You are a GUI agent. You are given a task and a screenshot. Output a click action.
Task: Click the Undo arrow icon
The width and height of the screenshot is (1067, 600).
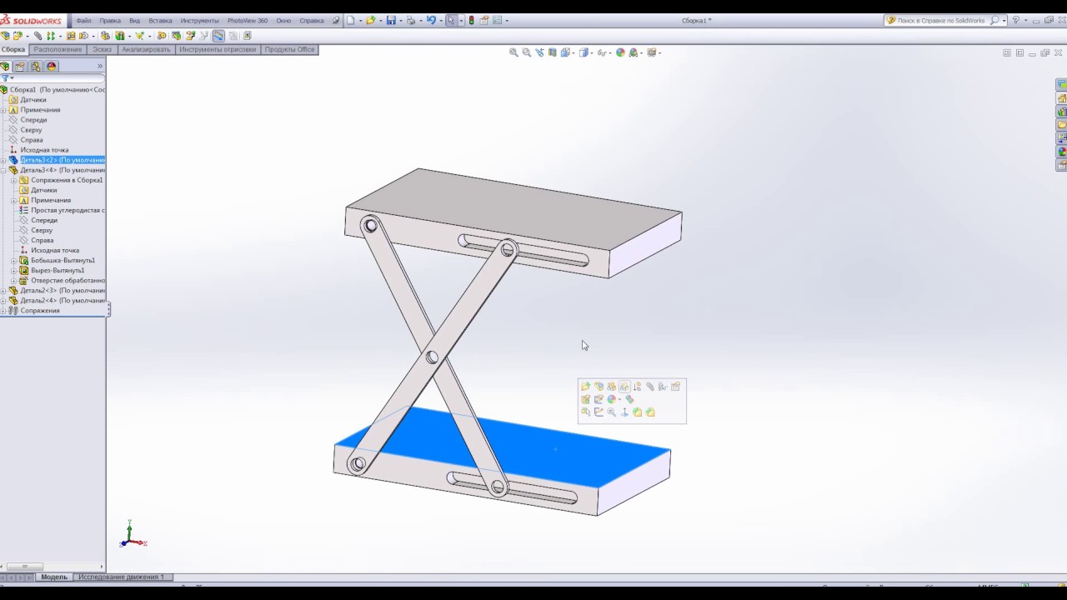coord(431,20)
